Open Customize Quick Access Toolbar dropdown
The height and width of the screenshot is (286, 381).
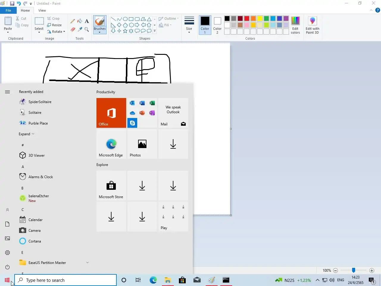31,4
